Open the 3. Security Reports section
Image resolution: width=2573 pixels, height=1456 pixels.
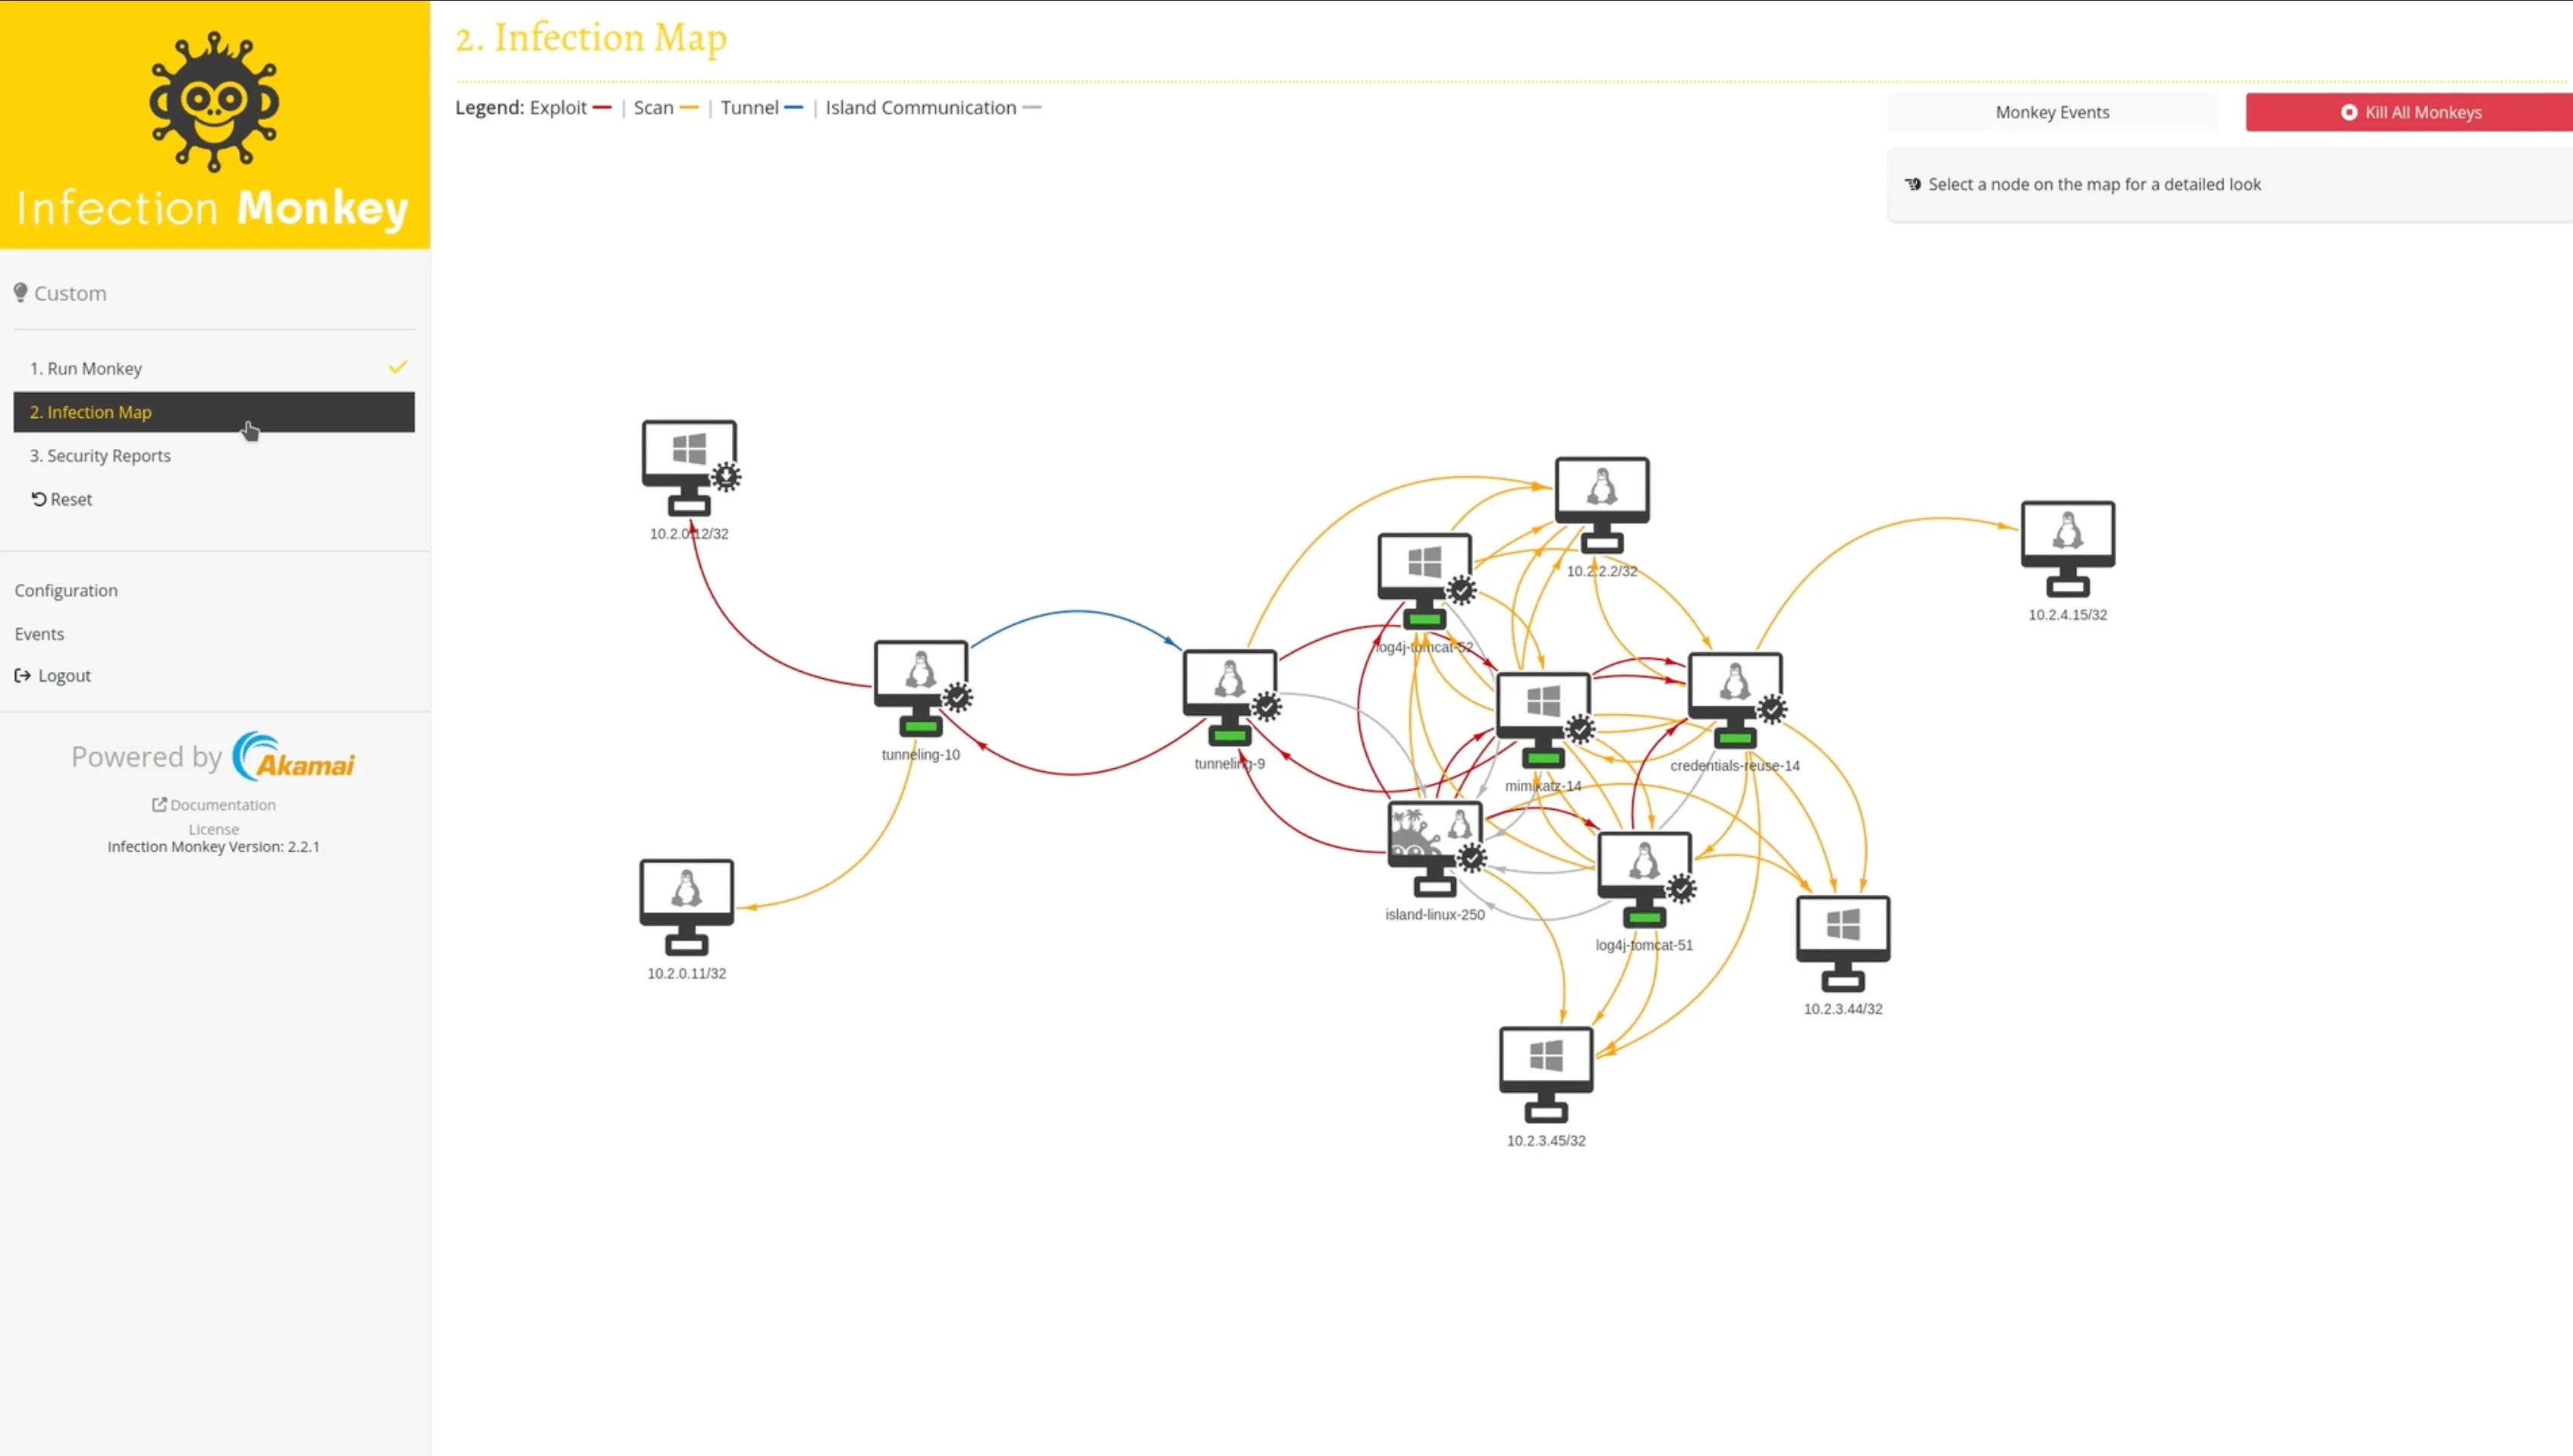pos(101,454)
